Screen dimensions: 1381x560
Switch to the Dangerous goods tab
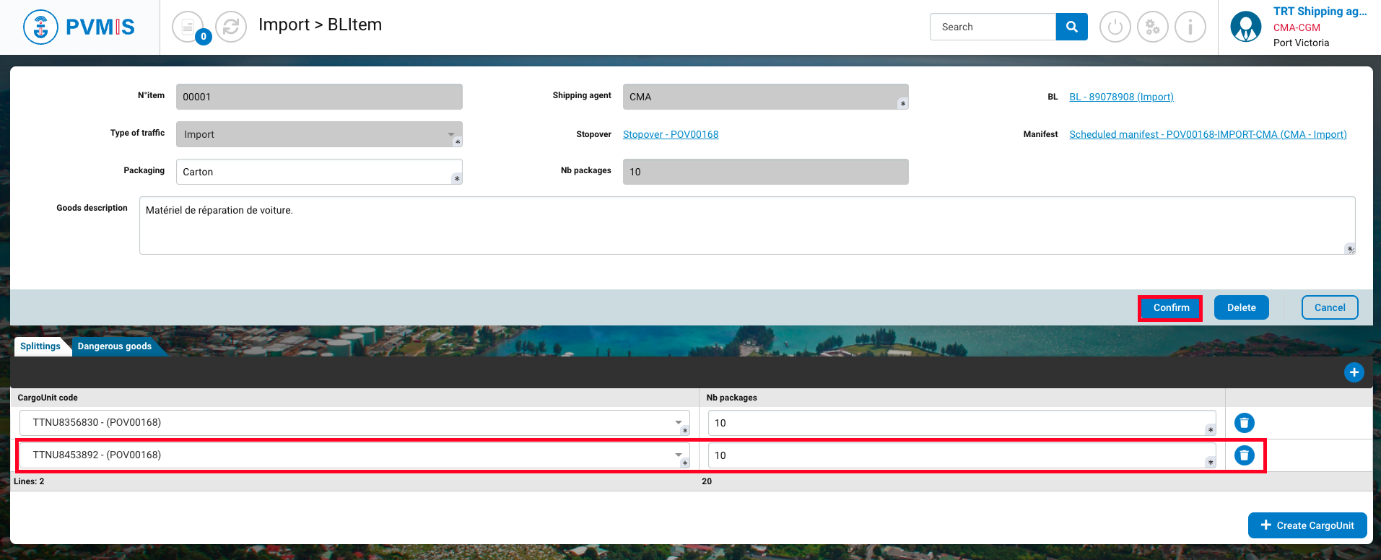click(x=115, y=346)
